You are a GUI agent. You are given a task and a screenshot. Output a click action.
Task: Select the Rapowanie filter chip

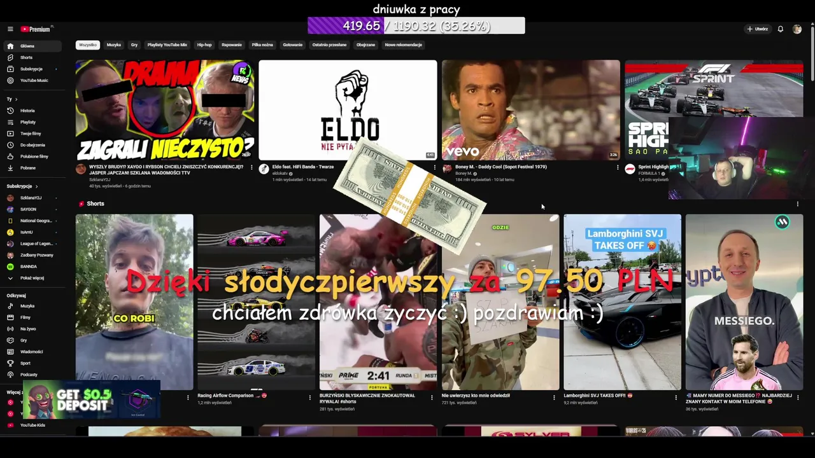click(x=232, y=45)
